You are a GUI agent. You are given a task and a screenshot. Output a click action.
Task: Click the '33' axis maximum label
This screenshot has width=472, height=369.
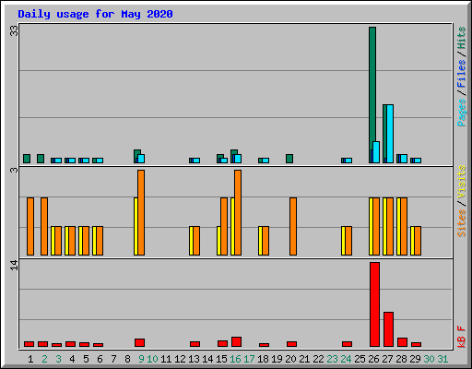[x=14, y=30]
